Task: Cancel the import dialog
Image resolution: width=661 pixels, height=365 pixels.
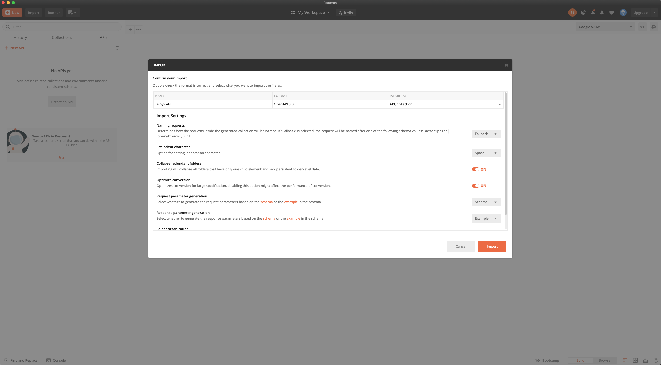Action: [x=461, y=246]
